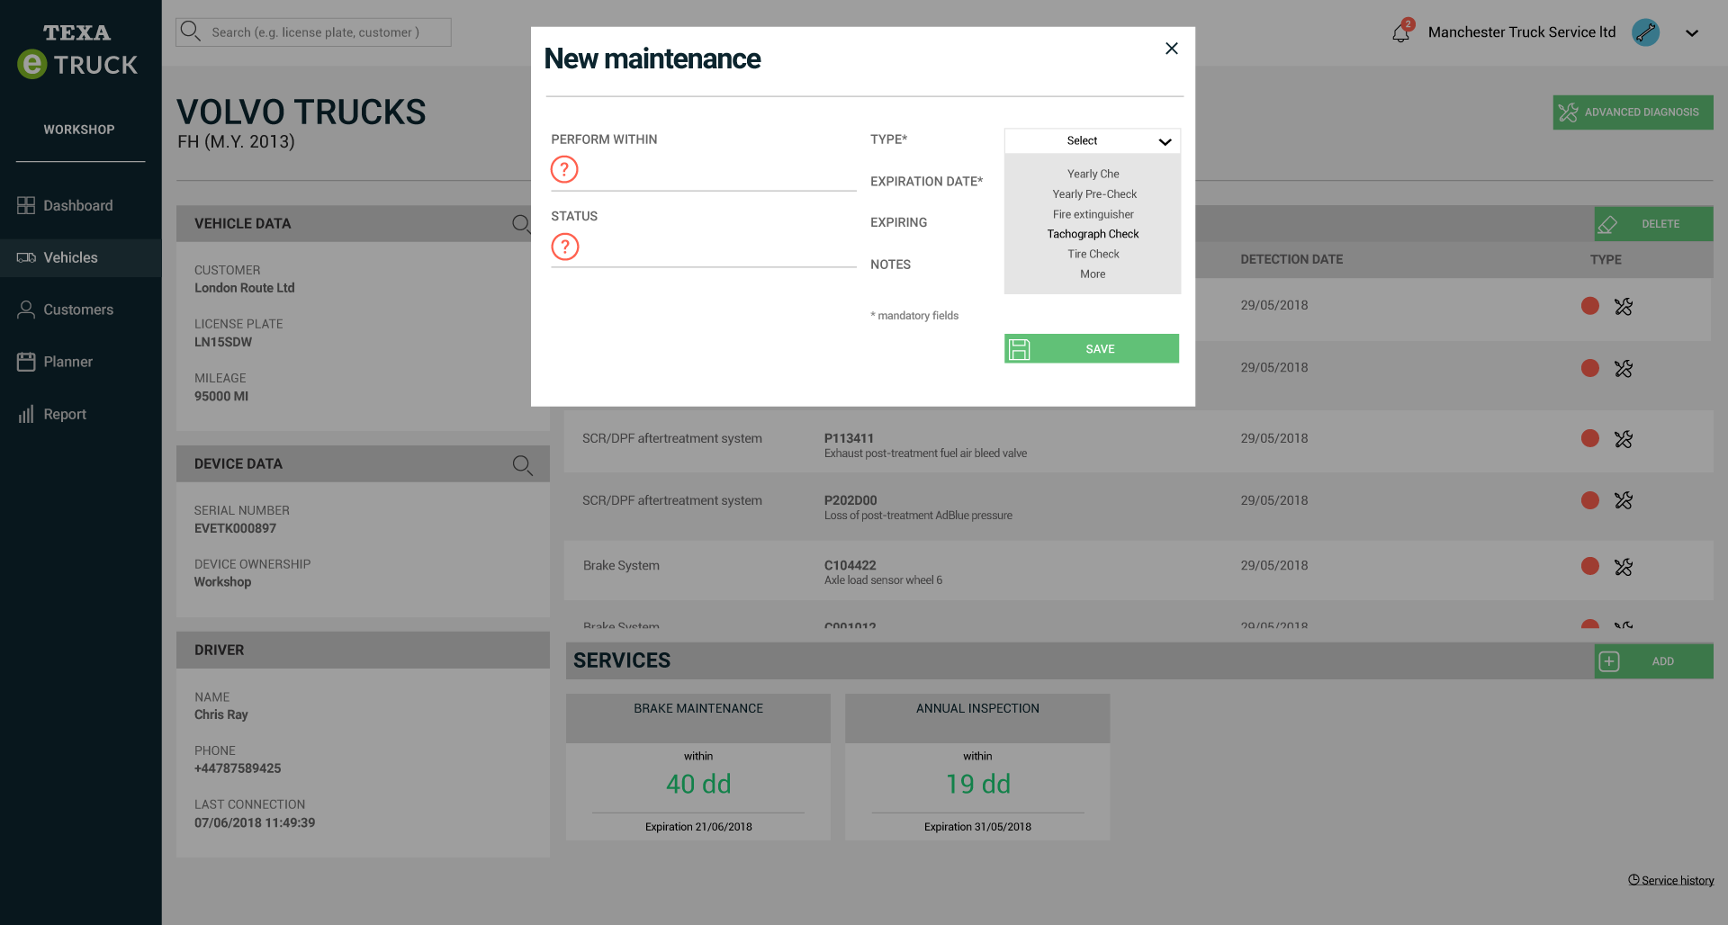Click the Planner calendar icon
The height and width of the screenshot is (925, 1728).
(x=26, y=362)
